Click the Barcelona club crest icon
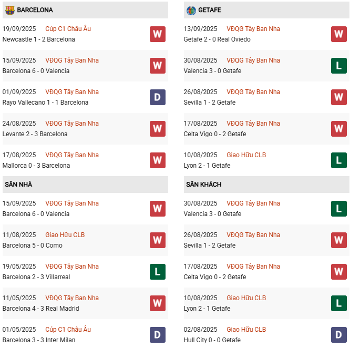 pos(10,11)
